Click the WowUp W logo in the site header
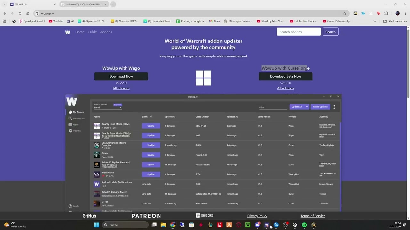Viewport: 410px width, 230px height. coord(68,32)
